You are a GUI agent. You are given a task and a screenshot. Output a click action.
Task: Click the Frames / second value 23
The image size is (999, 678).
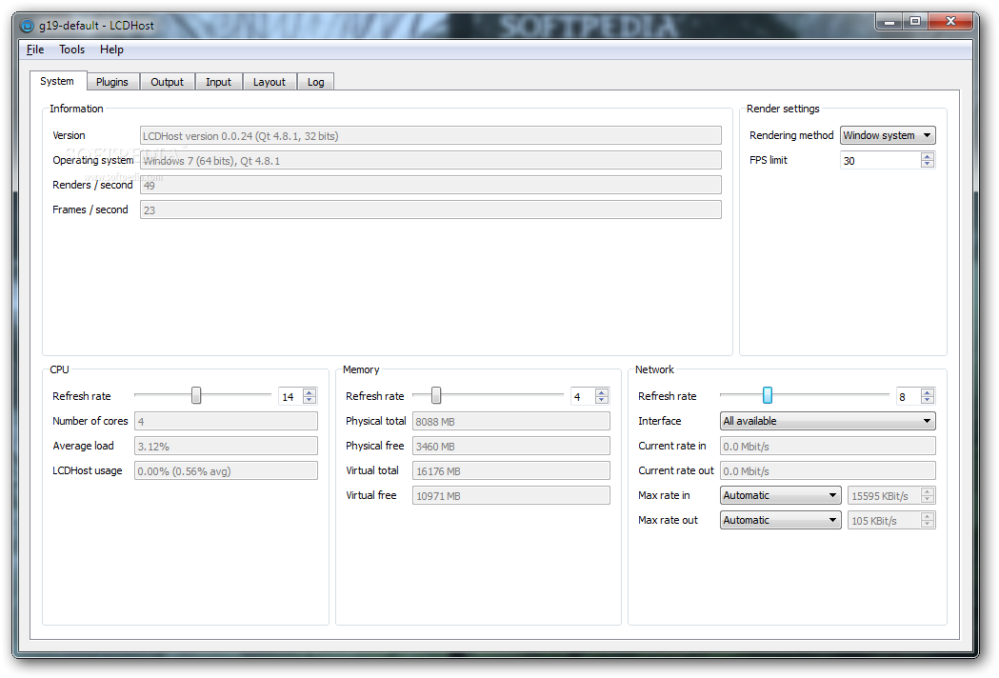coord(430,210)
